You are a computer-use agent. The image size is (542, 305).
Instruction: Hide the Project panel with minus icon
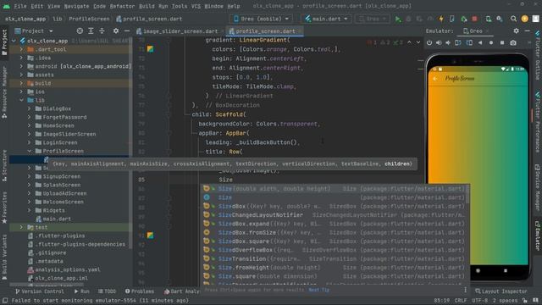tap(127, 30)
